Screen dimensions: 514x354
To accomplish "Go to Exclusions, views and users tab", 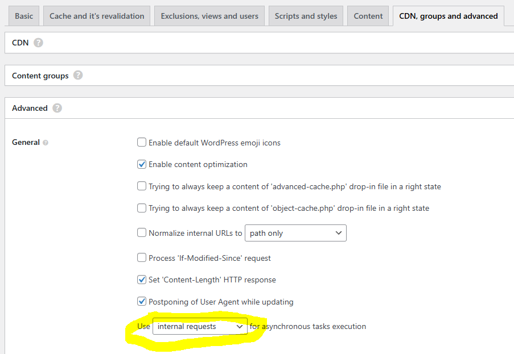I will 209,16.
